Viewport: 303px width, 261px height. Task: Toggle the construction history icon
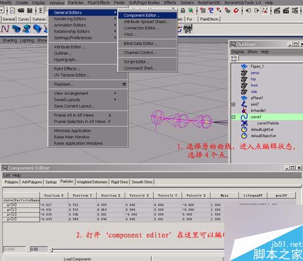[264, 10]
